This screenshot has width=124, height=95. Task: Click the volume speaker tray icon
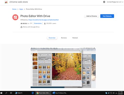click(114, 93)
